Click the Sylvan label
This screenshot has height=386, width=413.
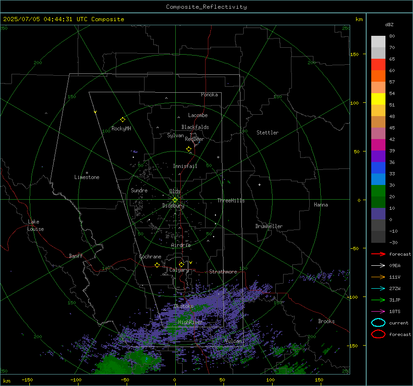pos(175,135)
